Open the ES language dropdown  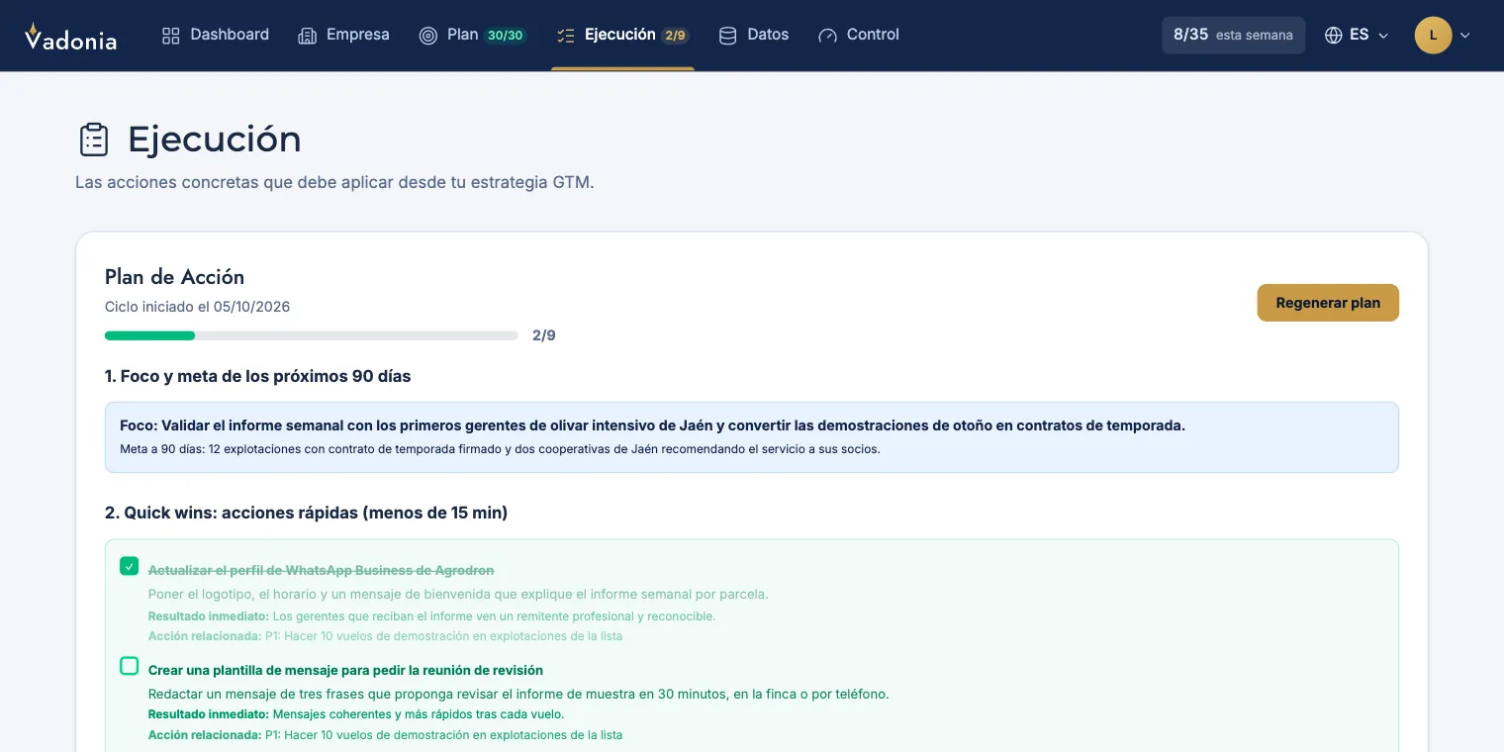pos(1358,36)
